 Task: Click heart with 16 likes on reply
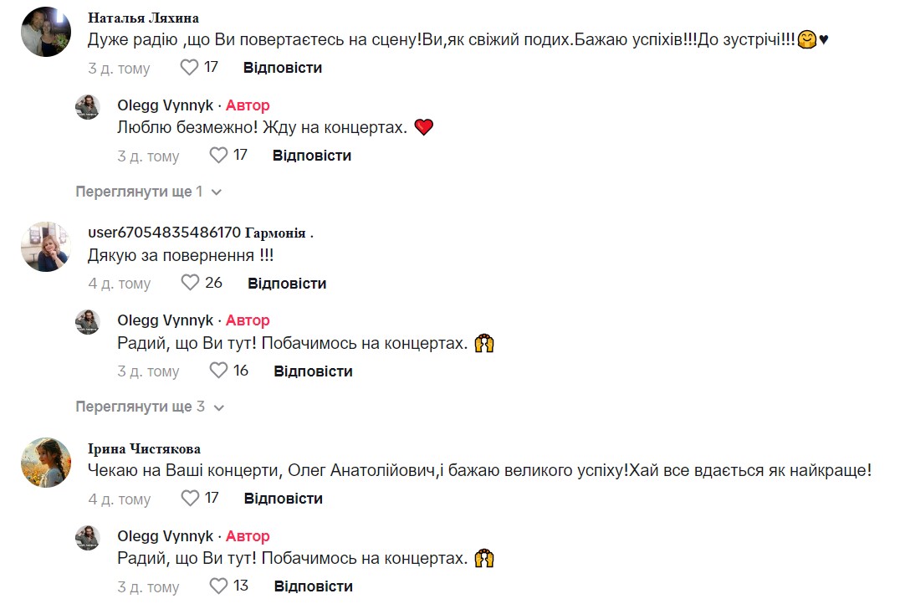[x=218, y=371]
